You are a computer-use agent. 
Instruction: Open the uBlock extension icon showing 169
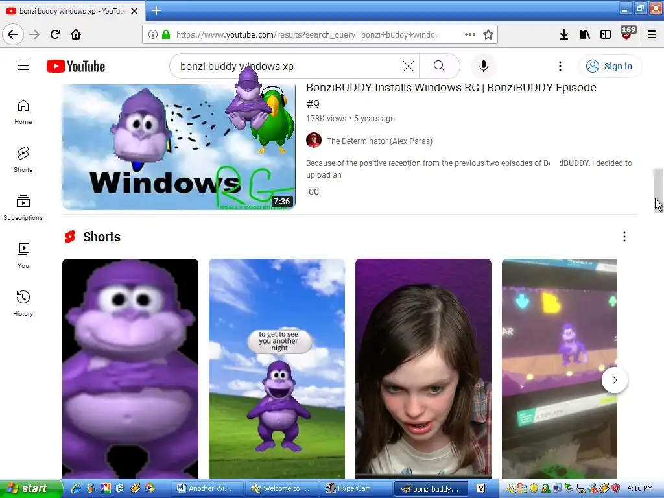(627, 33)
